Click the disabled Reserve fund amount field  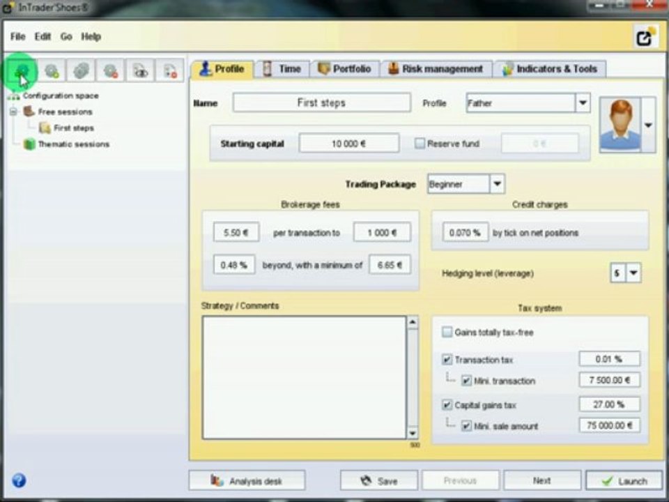pos(540,144)
